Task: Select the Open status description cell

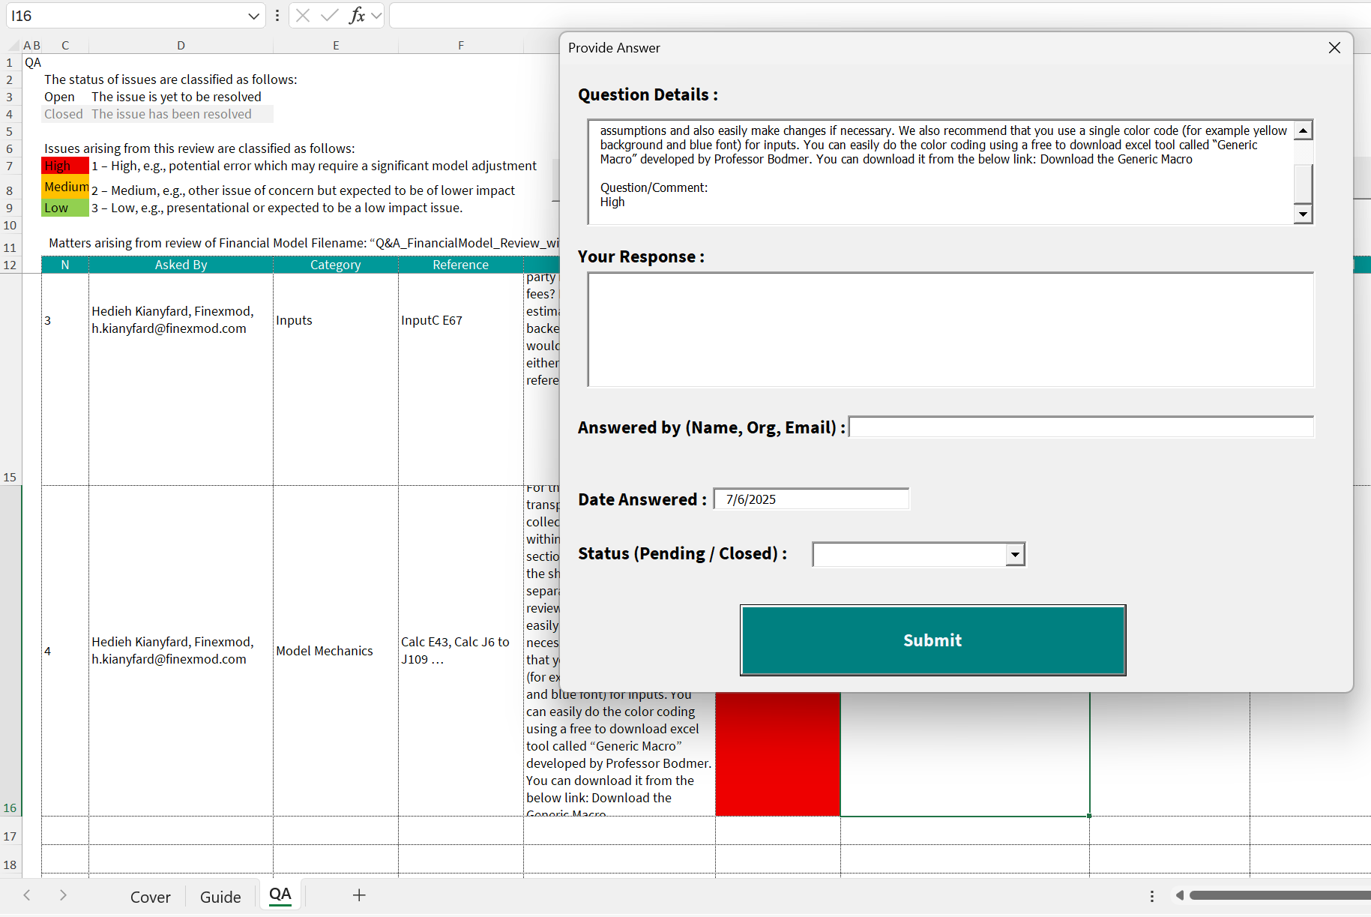Action: [176, 97]
